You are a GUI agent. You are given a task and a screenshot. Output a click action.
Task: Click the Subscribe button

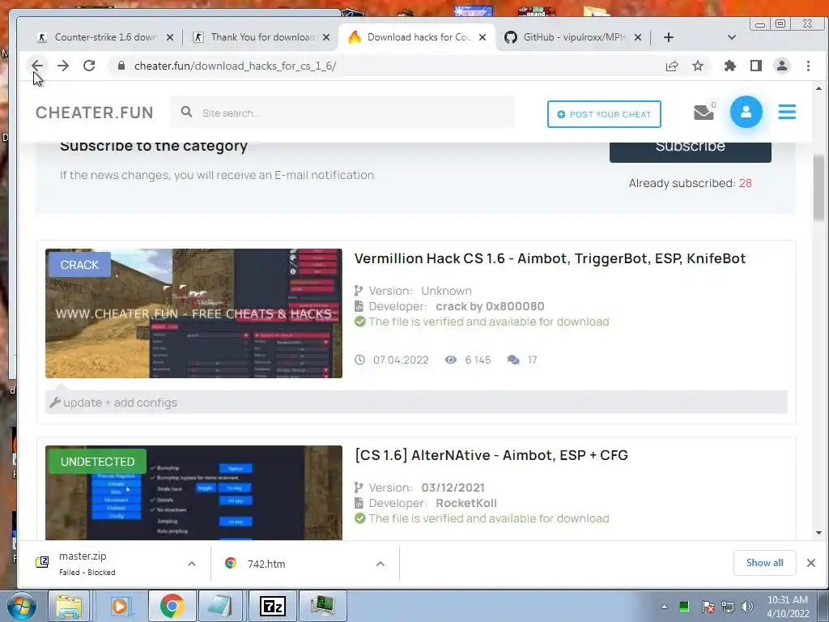coord(690,151)
